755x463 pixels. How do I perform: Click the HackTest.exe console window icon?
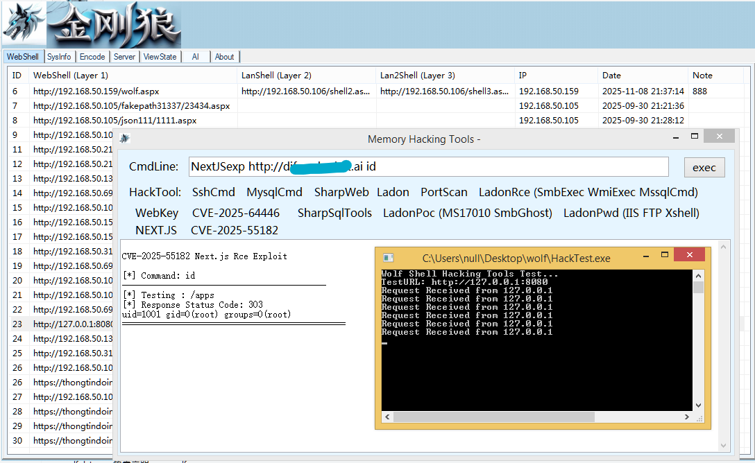click(389, 258)
